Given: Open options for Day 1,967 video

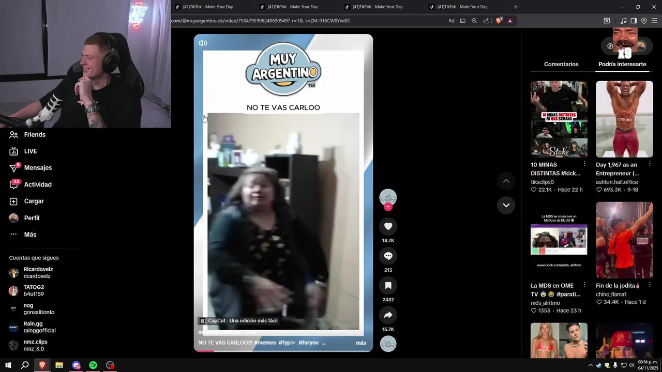Looking at the screenshot, I should 650,164.
